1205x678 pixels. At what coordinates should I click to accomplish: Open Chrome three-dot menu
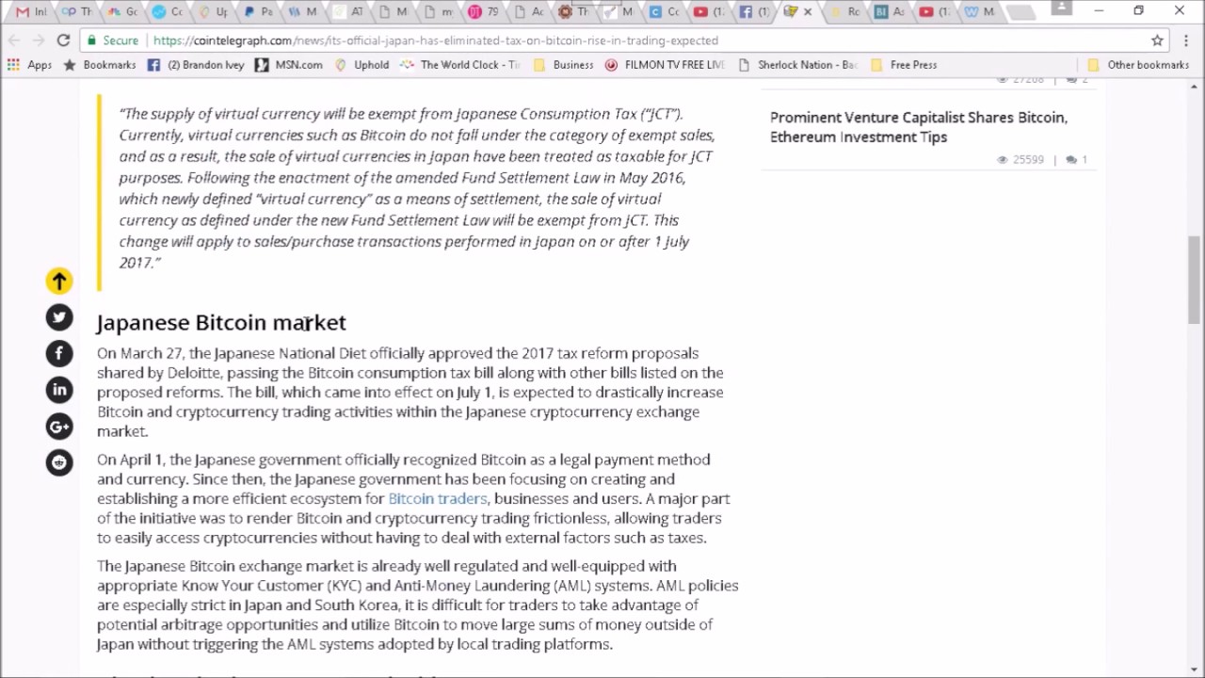tap(1186, 40)
